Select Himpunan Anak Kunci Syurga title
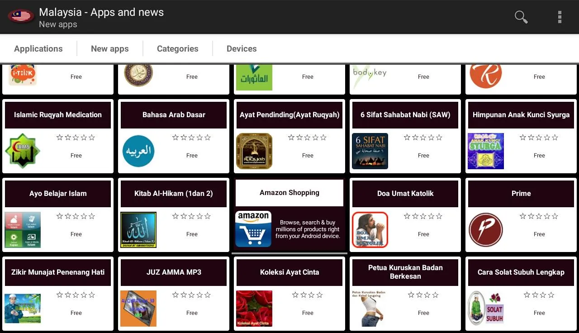 coord(521,115)
